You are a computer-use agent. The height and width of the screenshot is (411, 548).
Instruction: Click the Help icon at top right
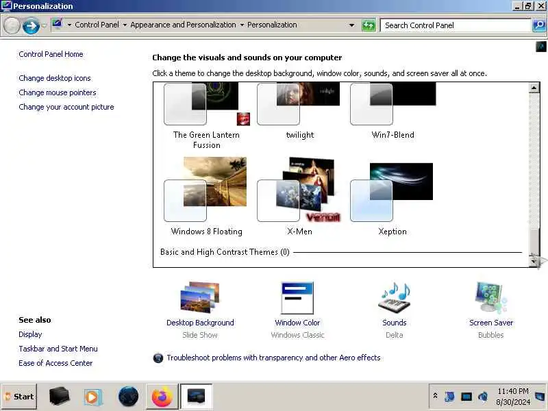pos(541,46)
